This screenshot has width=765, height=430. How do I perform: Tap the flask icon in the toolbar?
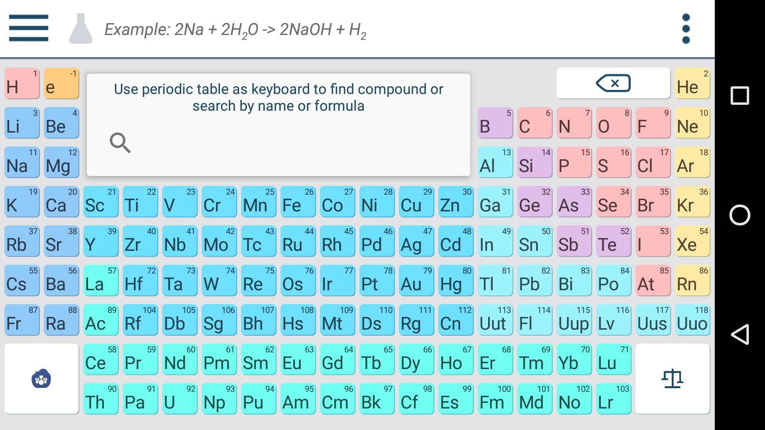82,27
